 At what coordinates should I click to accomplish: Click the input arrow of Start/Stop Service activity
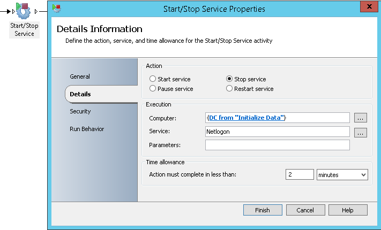pos(13,11)
